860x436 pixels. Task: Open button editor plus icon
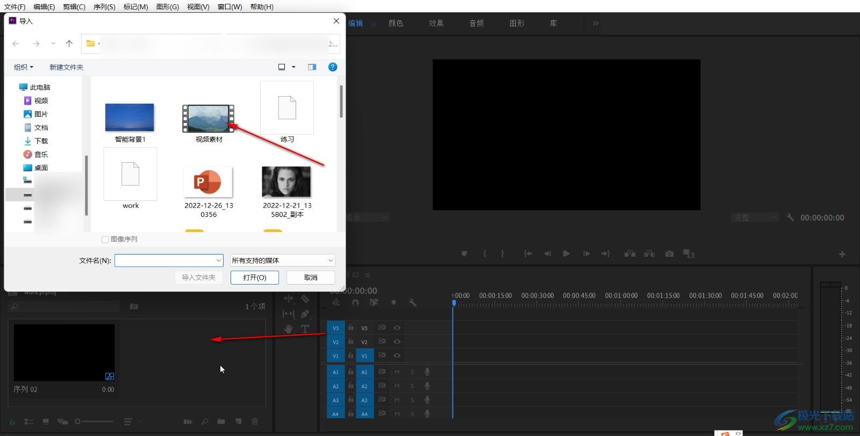point(842,254)
